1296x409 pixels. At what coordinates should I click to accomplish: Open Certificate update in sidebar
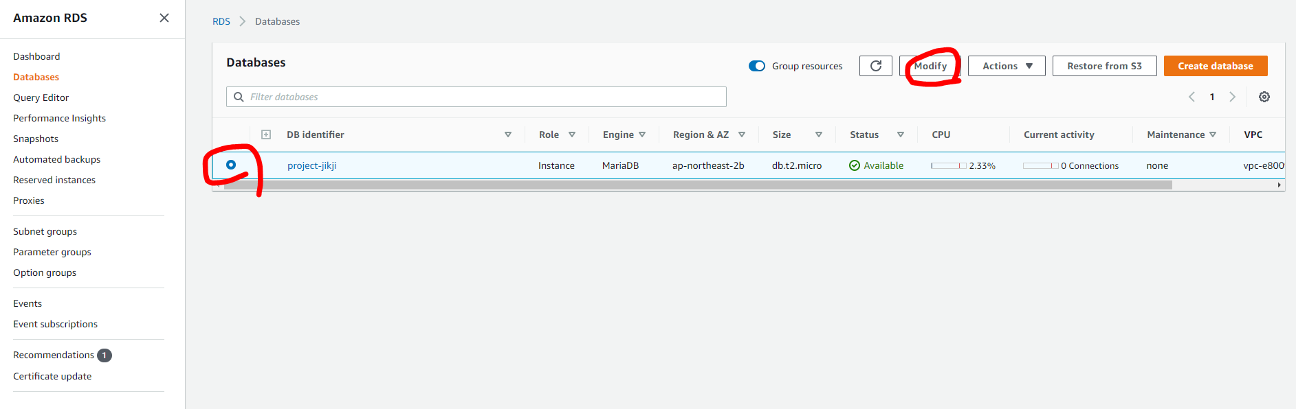pyautogui.click(x=52, y=376)
